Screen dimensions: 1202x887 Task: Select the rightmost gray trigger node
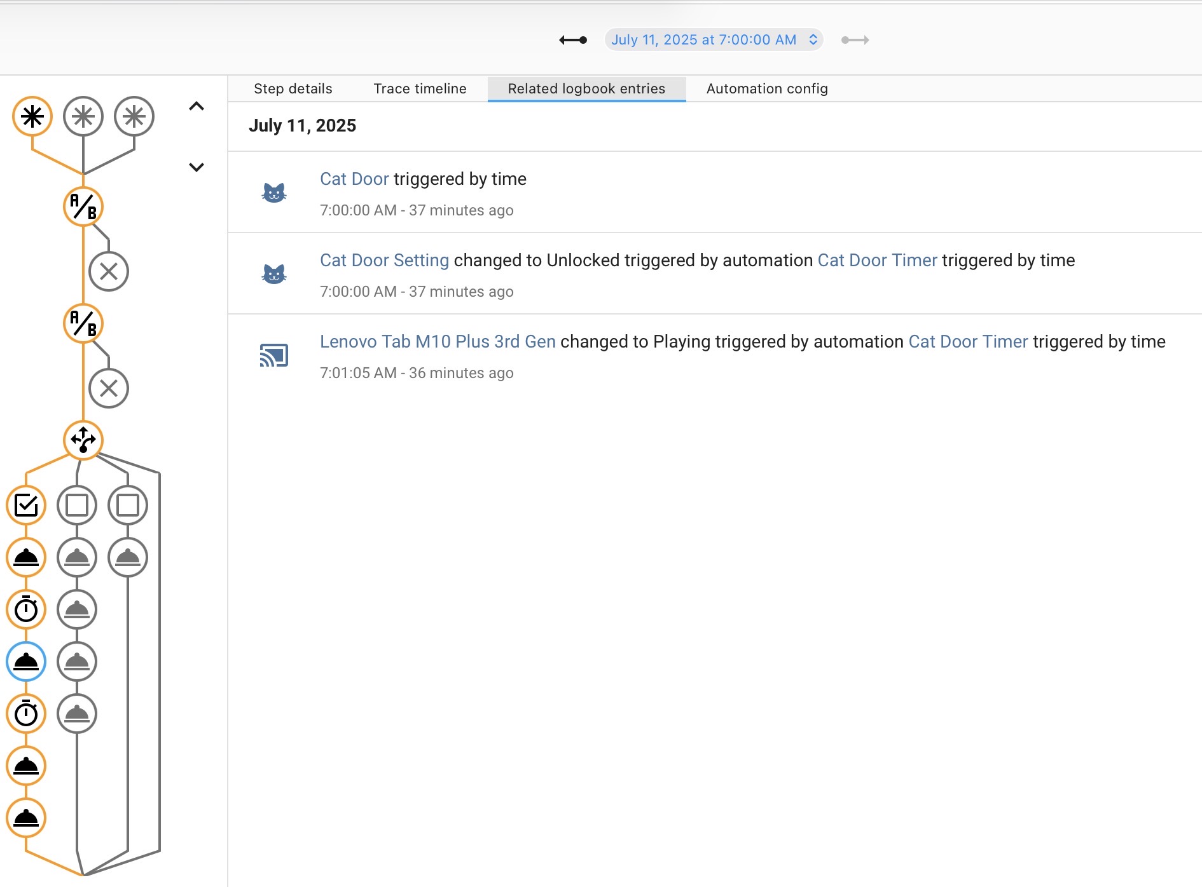click(x=134, y=116)
